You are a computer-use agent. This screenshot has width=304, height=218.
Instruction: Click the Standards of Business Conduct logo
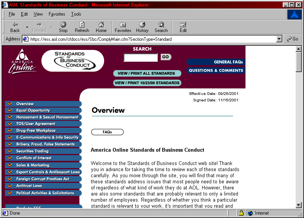pyautogui.click(x=73, y=61)
